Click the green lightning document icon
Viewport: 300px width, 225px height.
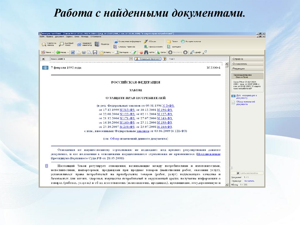click(x=134, y=52)
